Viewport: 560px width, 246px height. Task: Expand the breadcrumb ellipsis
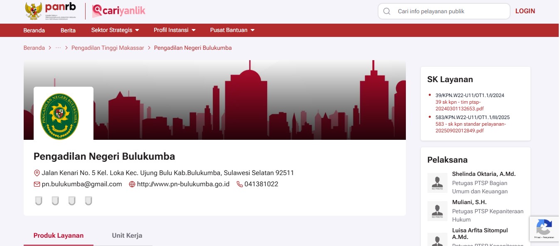58,48
